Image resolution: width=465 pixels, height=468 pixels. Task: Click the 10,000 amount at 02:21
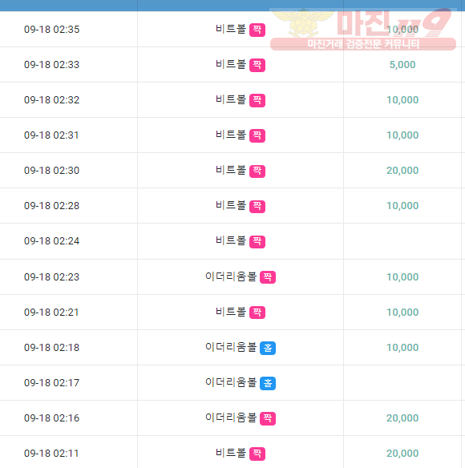pos(402,313)
